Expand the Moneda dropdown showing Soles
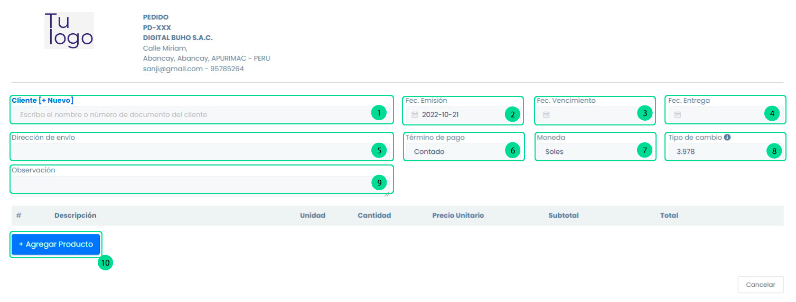 pos(586,152)
